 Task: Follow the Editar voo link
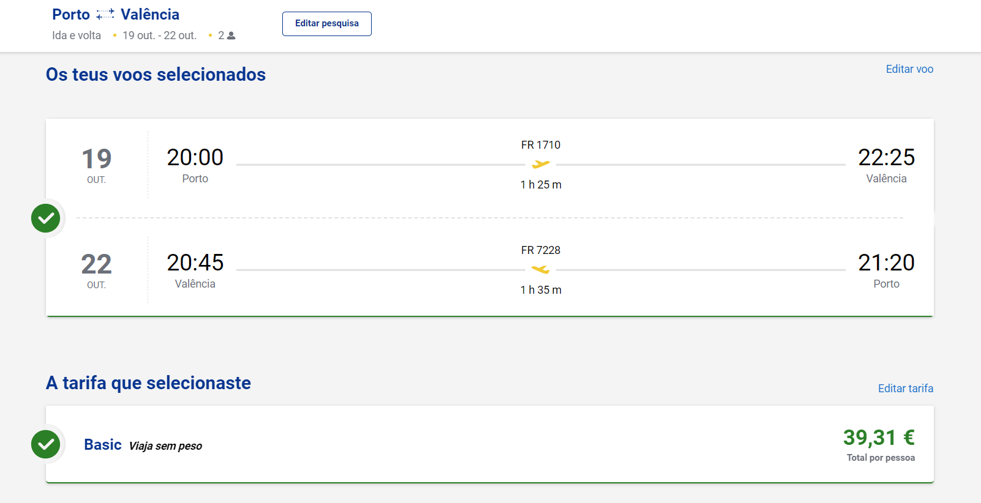(909, 69)
